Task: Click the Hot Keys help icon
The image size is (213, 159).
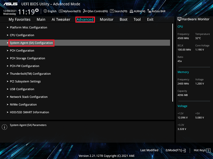Action: (208, 150)
